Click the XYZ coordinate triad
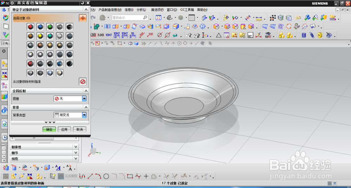This screenshot has width=351, height=188. click(x=94, y=150)
